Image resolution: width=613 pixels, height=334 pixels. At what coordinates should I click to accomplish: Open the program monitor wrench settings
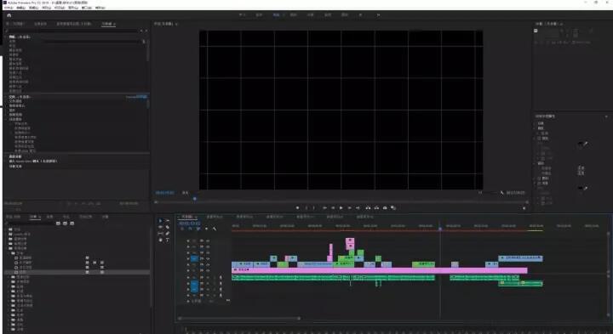pos(502,193)
